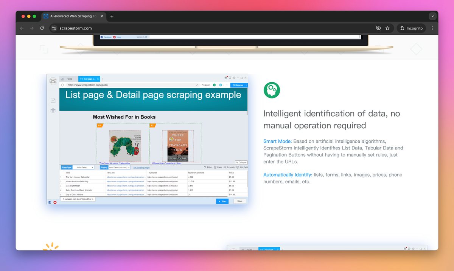Click the orange #1 book tag
Image resolution: width=454 pixels, height=271 pixels.
100,125
